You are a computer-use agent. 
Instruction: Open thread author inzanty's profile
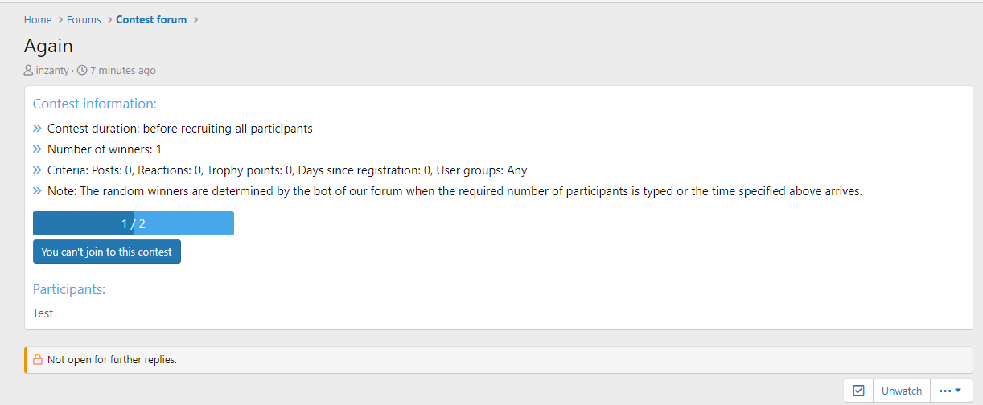tap(52, 71)
